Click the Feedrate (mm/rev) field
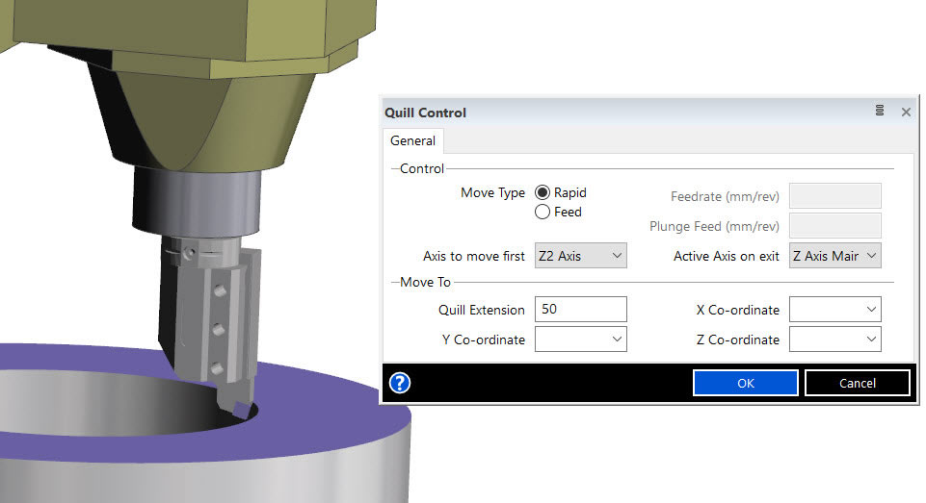The height and width of the screenshot is (503, 926). (834, 196)
